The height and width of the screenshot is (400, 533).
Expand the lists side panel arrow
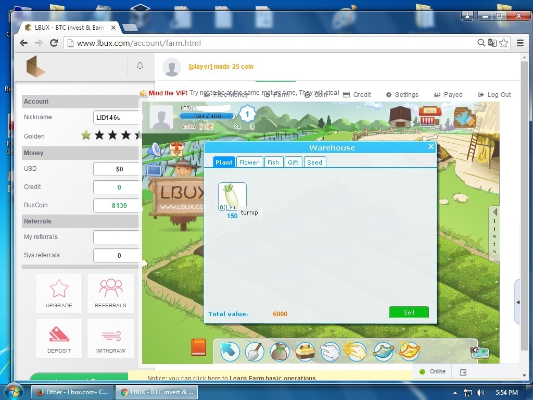point(494,213)
